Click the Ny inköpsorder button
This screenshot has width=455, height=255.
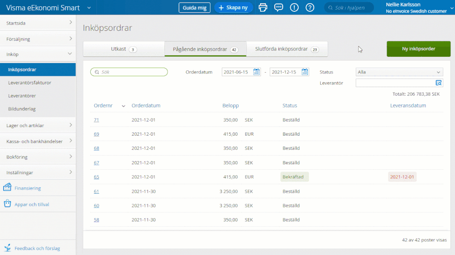(418, 49)
